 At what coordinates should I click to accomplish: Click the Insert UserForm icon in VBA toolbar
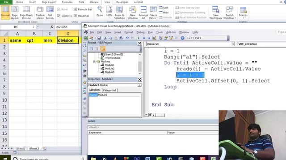(x=91, y=38)
